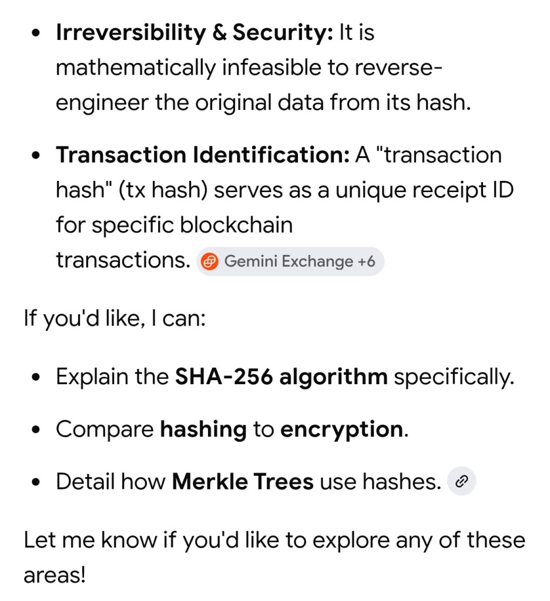The image size is (550, 601).
Task: Click the bold word encryption
Action: tap(341, 429)
